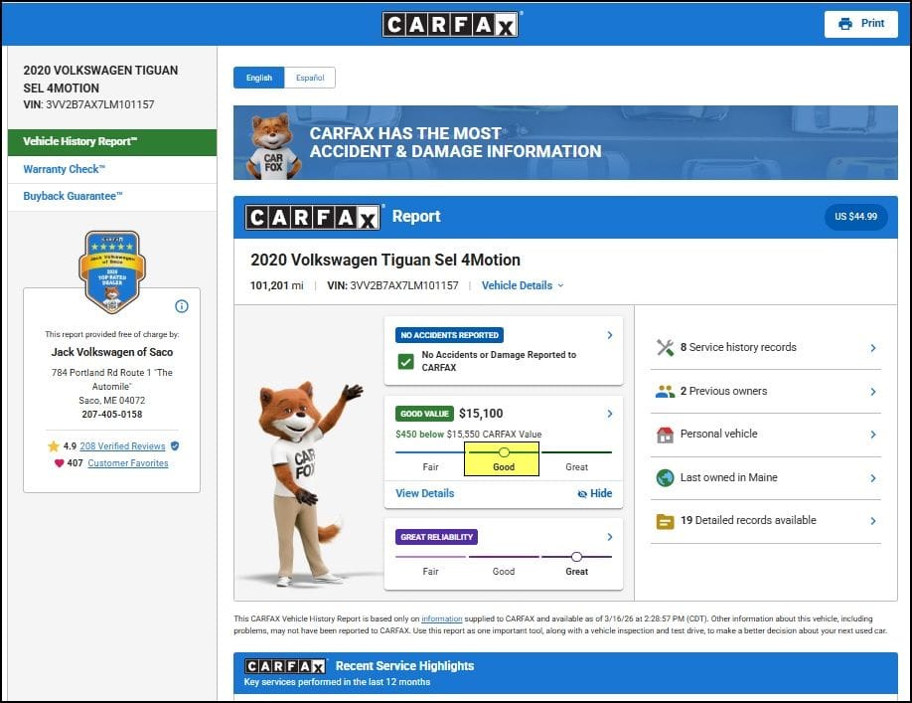The image size is (912, 703).
Task: Select the English language option
Action: coord(258,78)
